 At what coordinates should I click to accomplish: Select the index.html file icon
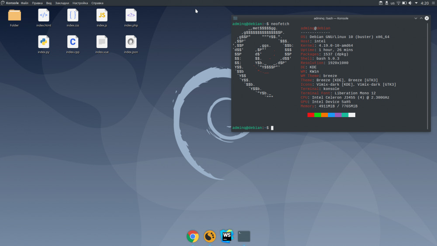coord(43,16)
